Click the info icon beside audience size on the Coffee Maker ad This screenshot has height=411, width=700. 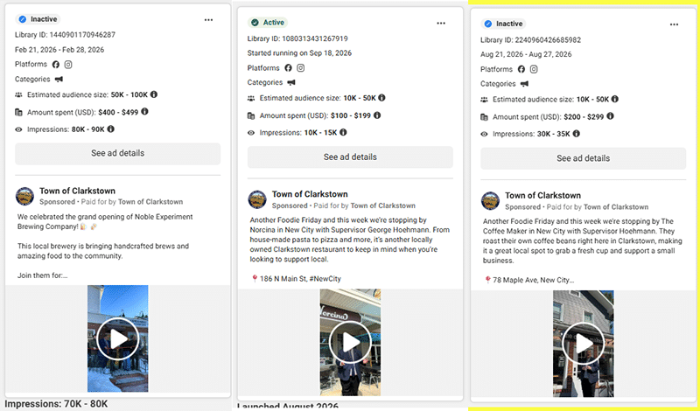[615, 99]
